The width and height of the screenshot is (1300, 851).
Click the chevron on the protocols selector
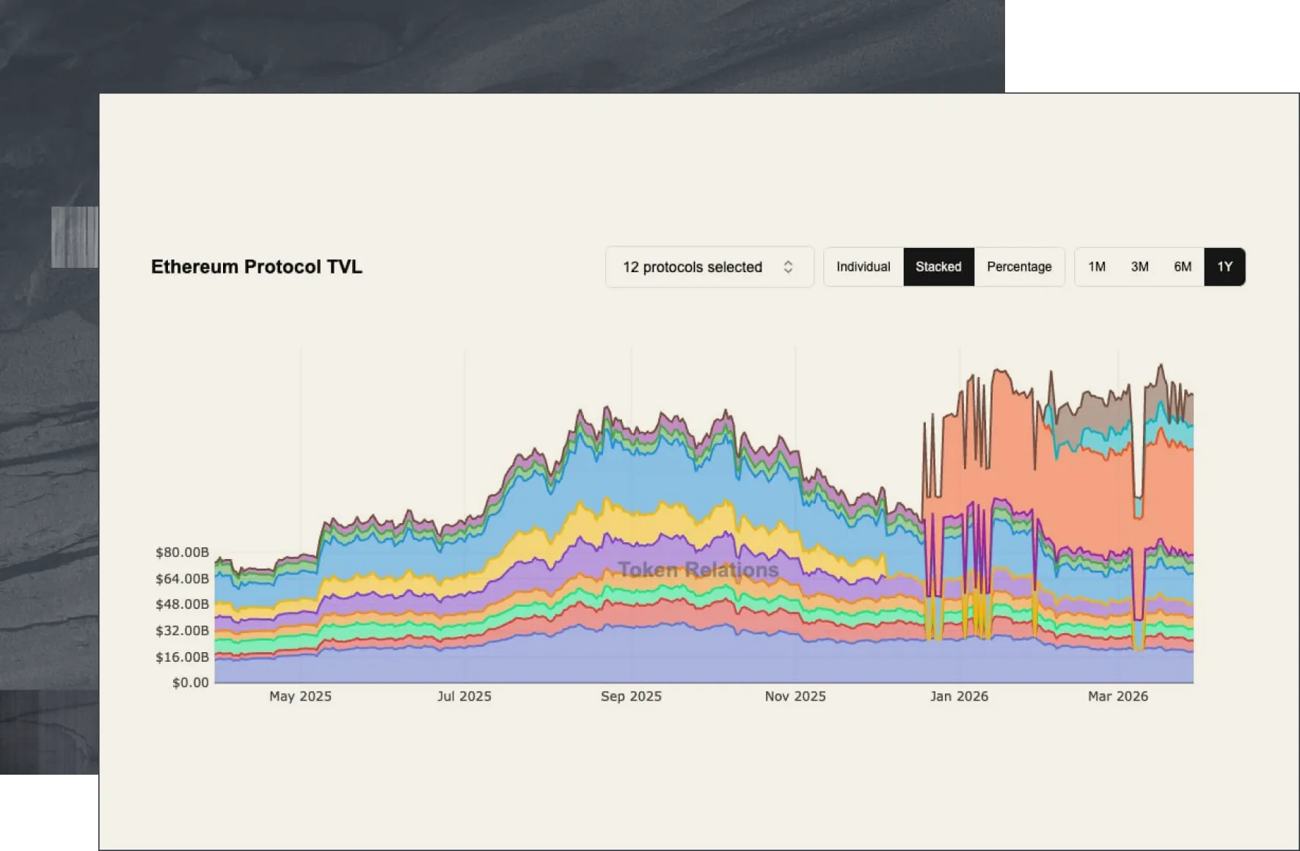pos(789,267)
